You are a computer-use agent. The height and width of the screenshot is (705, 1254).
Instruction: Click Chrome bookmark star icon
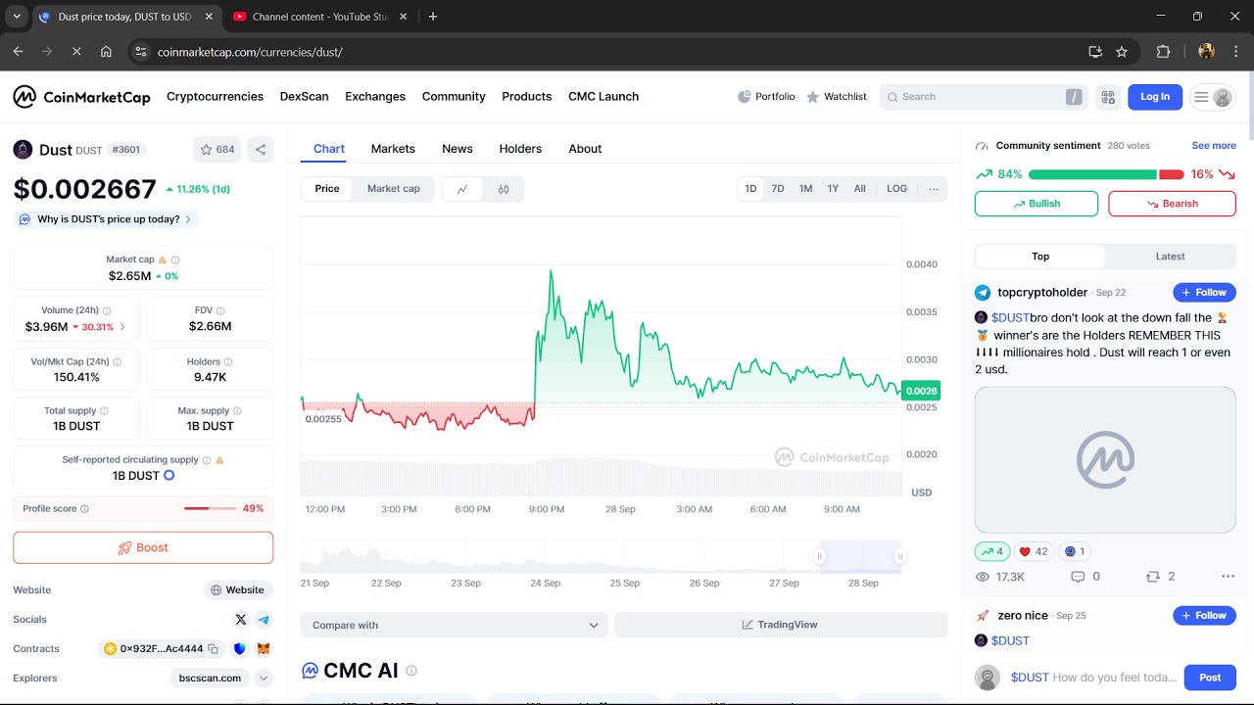tap(1122, 52)
